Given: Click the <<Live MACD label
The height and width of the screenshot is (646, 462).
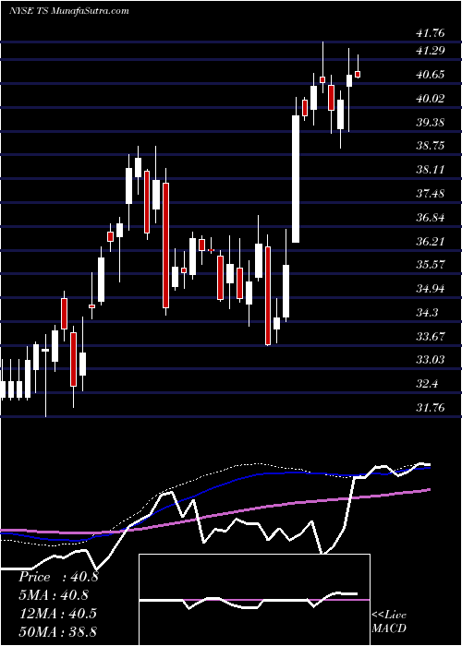Looking at the screenshot, I should click(x=389, y=621).
